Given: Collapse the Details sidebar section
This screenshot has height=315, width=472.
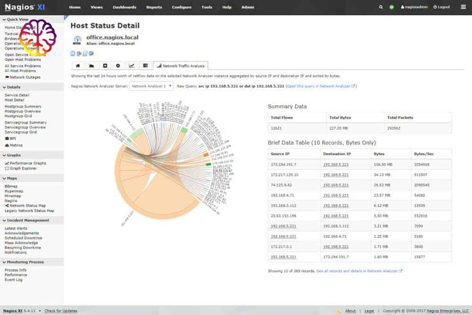Looking at the screenshot, I should pyautogui.click(x=11, y=87).
